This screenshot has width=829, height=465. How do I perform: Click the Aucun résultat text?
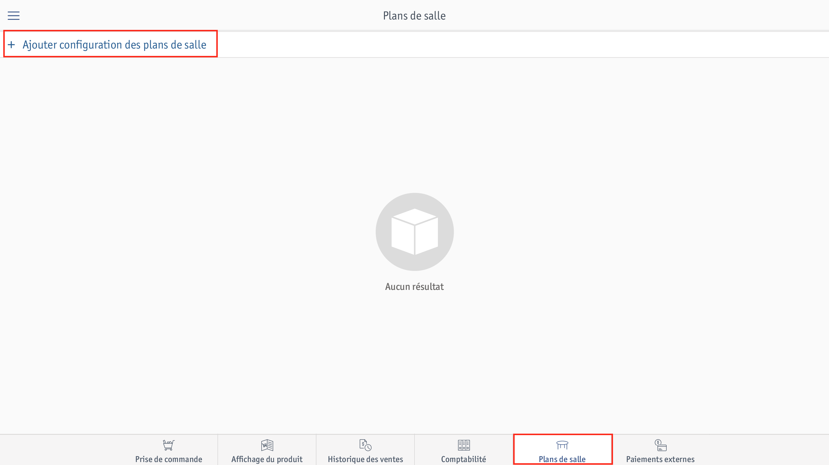click(x=414, y=287)
